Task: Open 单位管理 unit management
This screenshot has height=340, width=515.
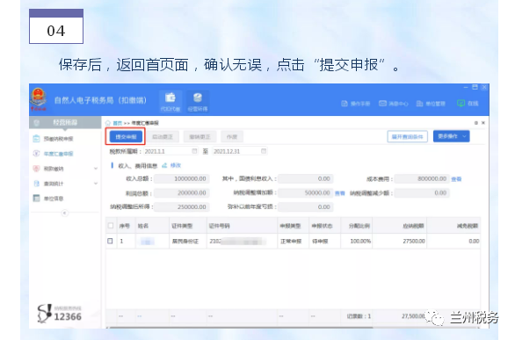Action: pyautogui.click(x=431, y=104)
